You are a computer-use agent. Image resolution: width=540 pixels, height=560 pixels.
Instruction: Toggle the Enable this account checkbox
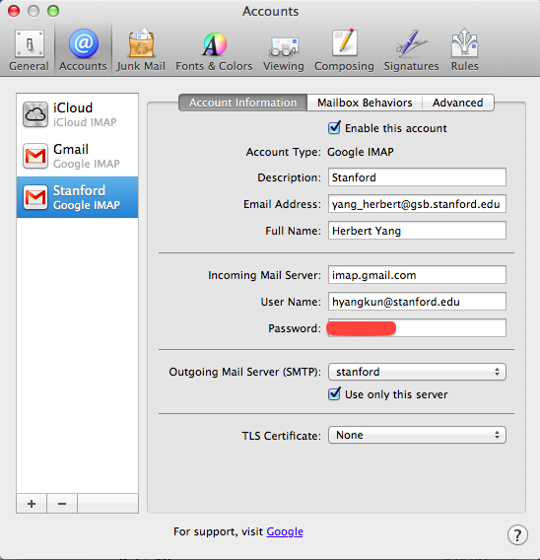(x=334, y=128)
